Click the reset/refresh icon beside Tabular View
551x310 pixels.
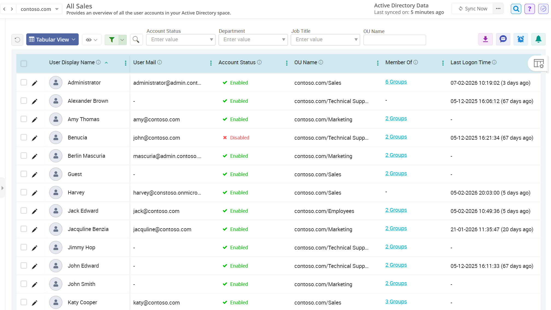17,39
